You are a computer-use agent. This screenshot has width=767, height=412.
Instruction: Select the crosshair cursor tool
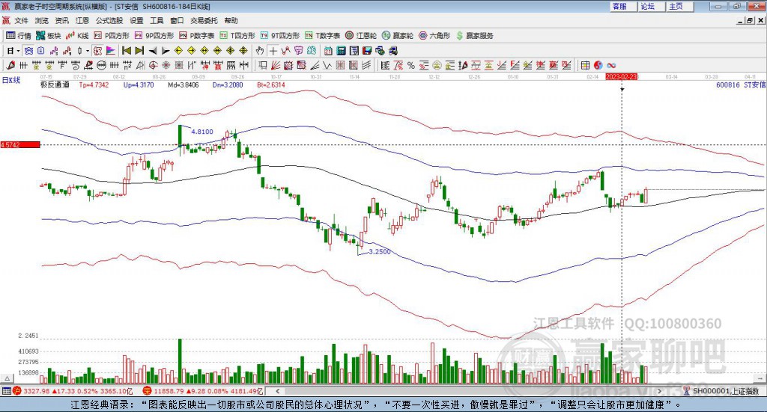[x=273, y=50]
